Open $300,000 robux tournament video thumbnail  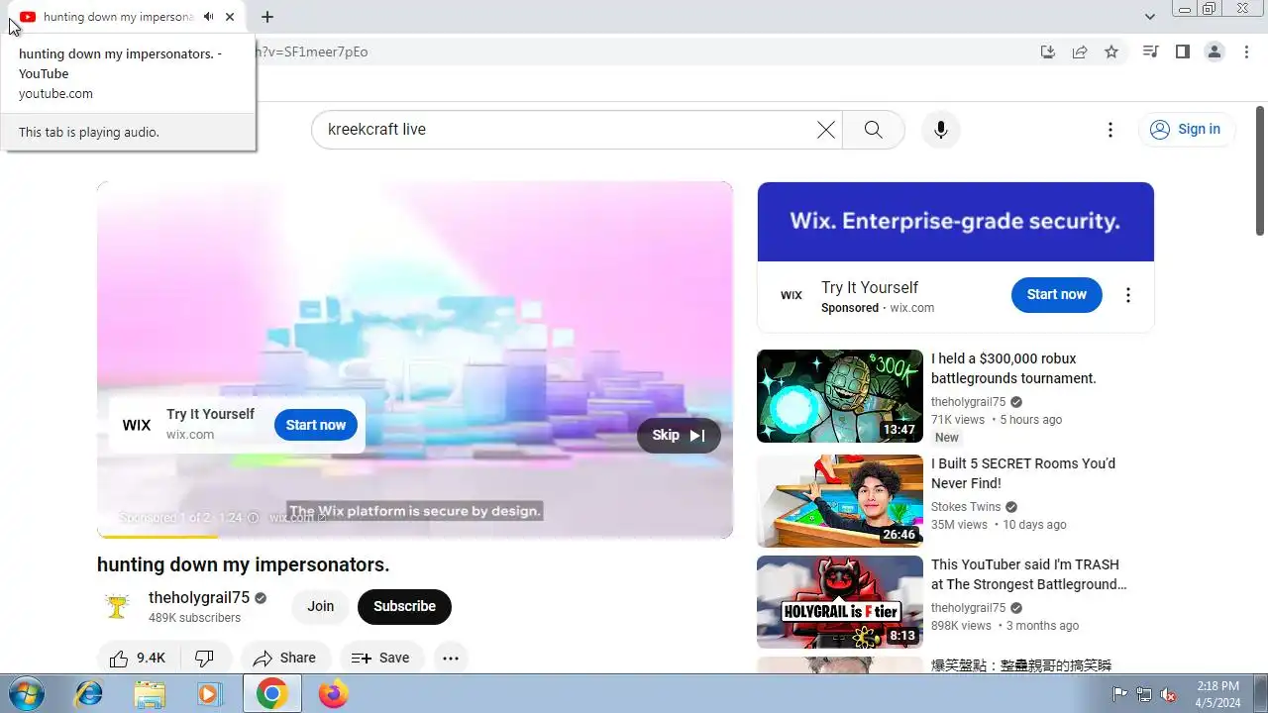(840, 396)
